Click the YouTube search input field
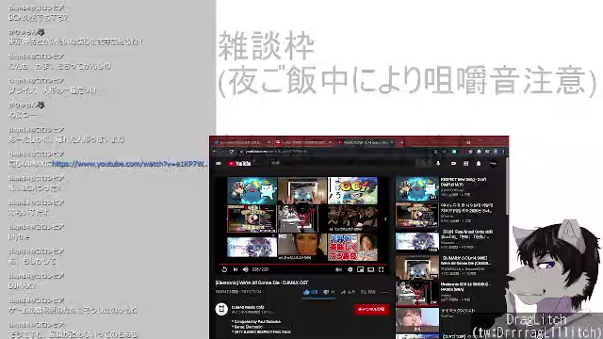Screen dimensions: 603x339 342,163
